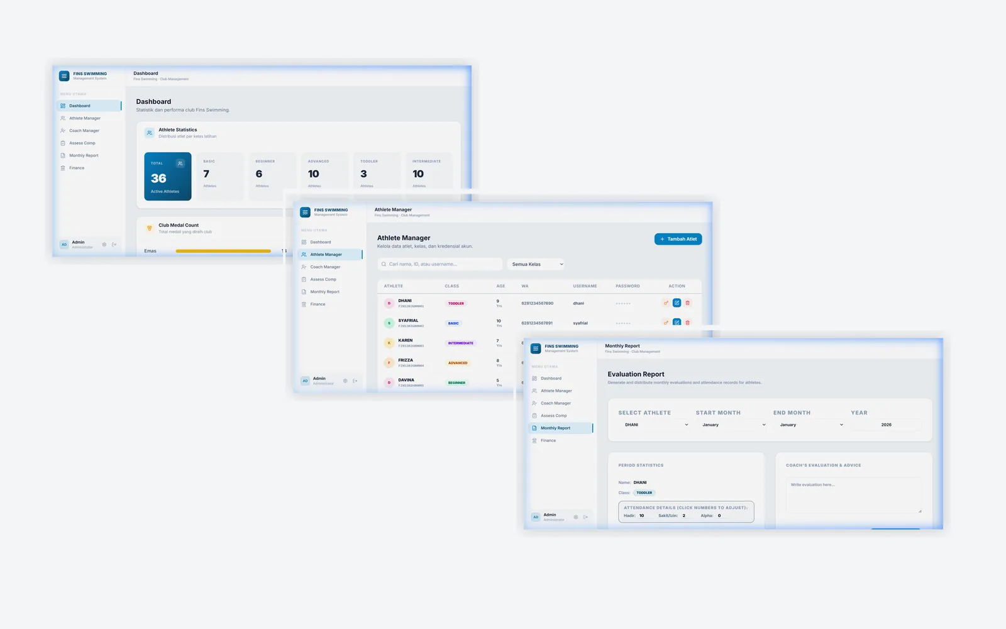The height and width of the screenshot is (629, 1006).
Task: Select Athlete Manager in Dashboard window sidebar
Action: 89,118
